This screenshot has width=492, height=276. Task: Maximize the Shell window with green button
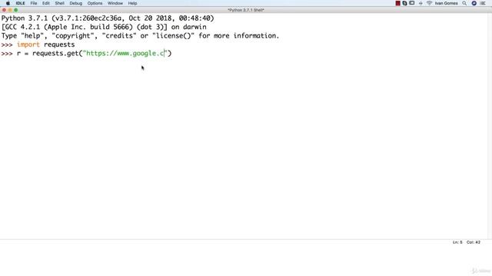click(15, 10)
